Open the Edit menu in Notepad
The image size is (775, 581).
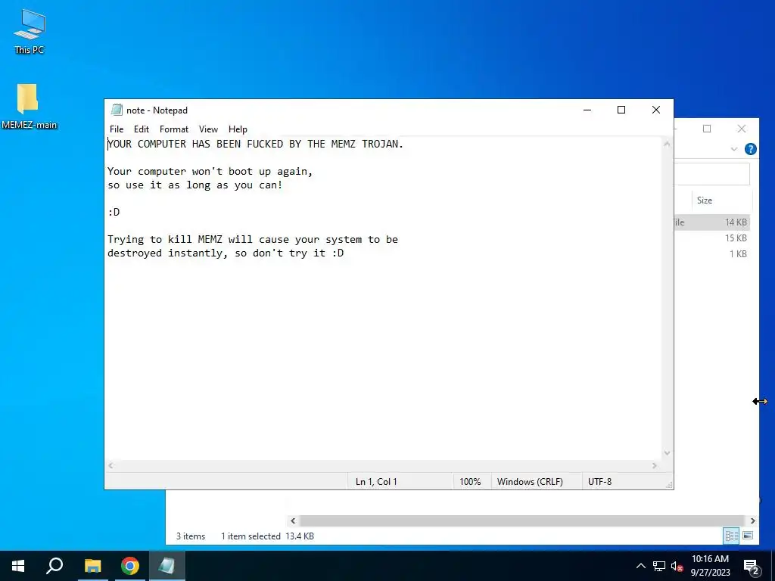pos(142,129)
